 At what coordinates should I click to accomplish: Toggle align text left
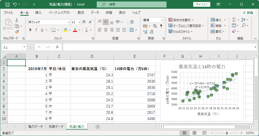click(99, 30)
